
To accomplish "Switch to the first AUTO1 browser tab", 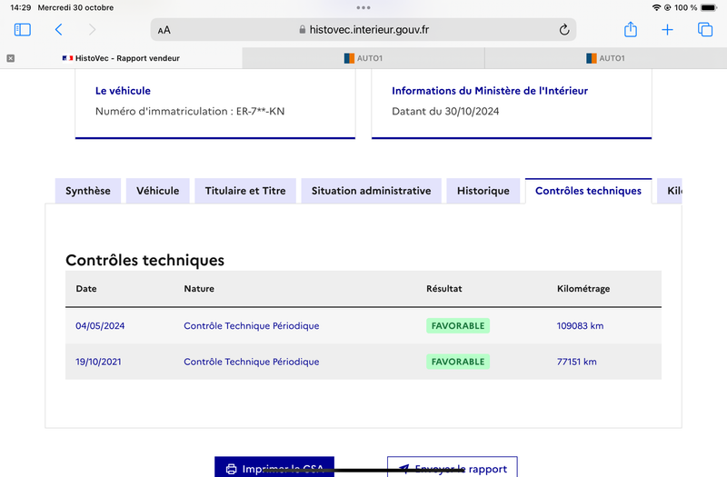I will pyautogui.click(x=363, y=58).
